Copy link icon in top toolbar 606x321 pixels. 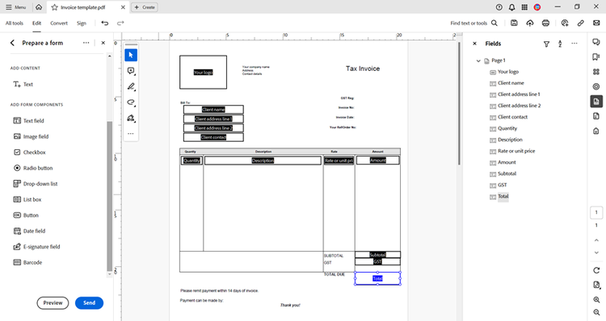coord(580,23)
